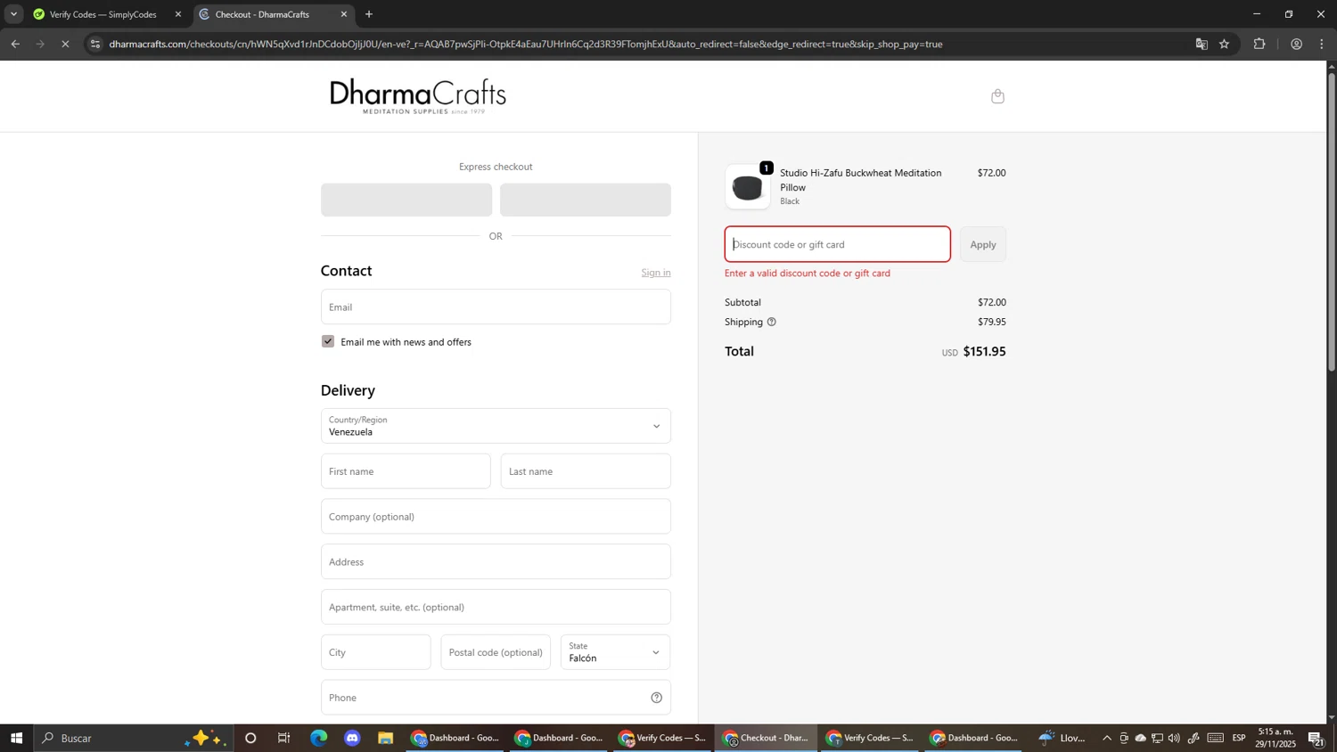Screen dimensions: 1337x752
Task: Focus the Email input field
Action: (x=496, y=307)
